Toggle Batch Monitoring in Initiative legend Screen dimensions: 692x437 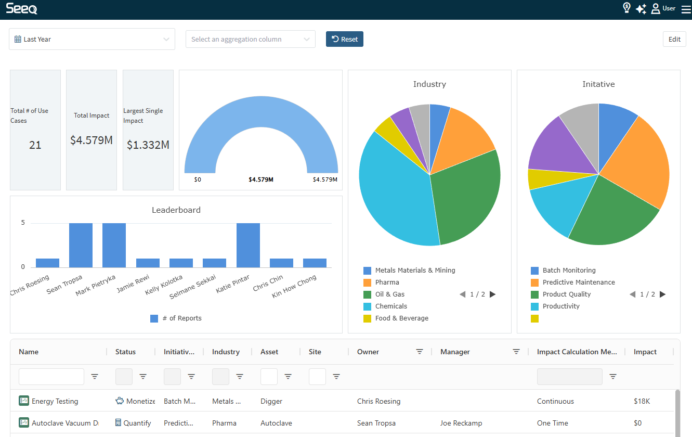click(569, 271)
